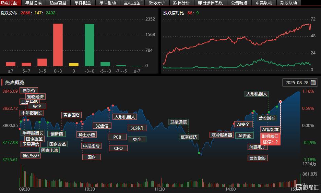
Task: Click the 脑机接口 highlighted hotspot label
Action: click(x=270, y=136)
